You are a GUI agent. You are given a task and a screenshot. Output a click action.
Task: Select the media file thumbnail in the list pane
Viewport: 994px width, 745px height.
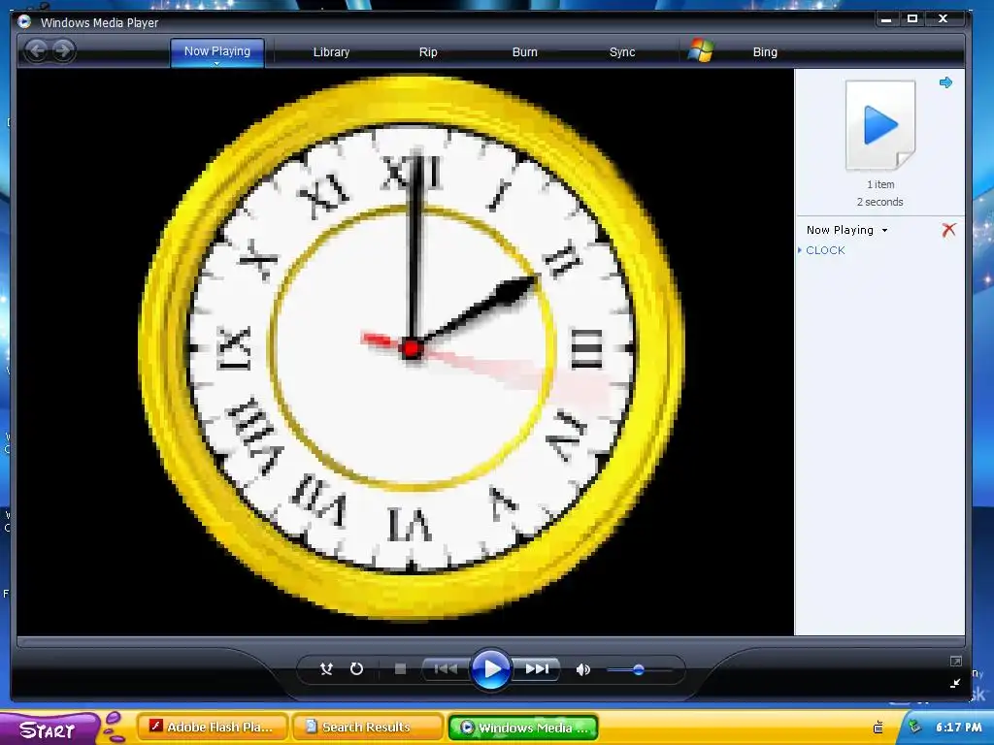[880, 125]
